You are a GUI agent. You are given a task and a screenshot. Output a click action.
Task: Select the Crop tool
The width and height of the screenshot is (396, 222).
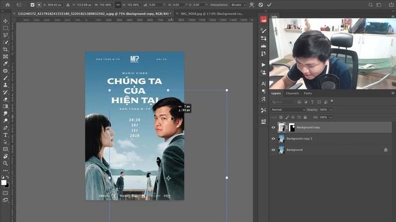[6, 49]
